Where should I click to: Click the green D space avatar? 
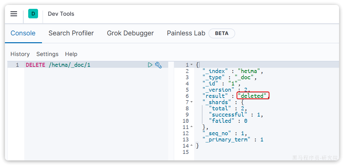[x=33, y=14]
